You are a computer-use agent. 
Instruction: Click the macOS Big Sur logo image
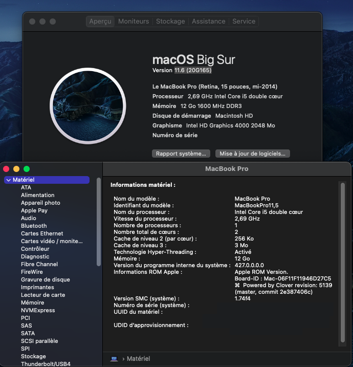(88, 106)
